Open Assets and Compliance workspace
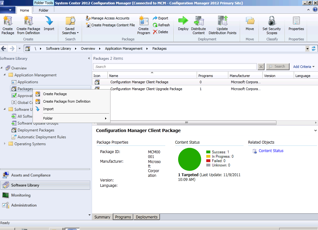This screenshot has height=230, width=318. (x=45, y=175)
